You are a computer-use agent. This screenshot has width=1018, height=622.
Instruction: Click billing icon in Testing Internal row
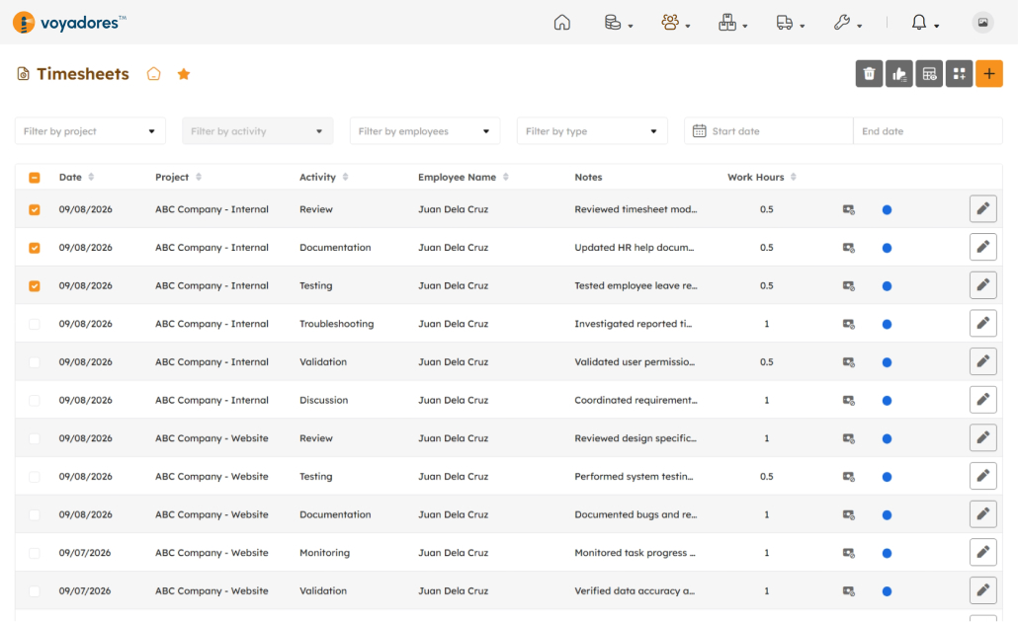pyautogui.click(x=849, y=286)
